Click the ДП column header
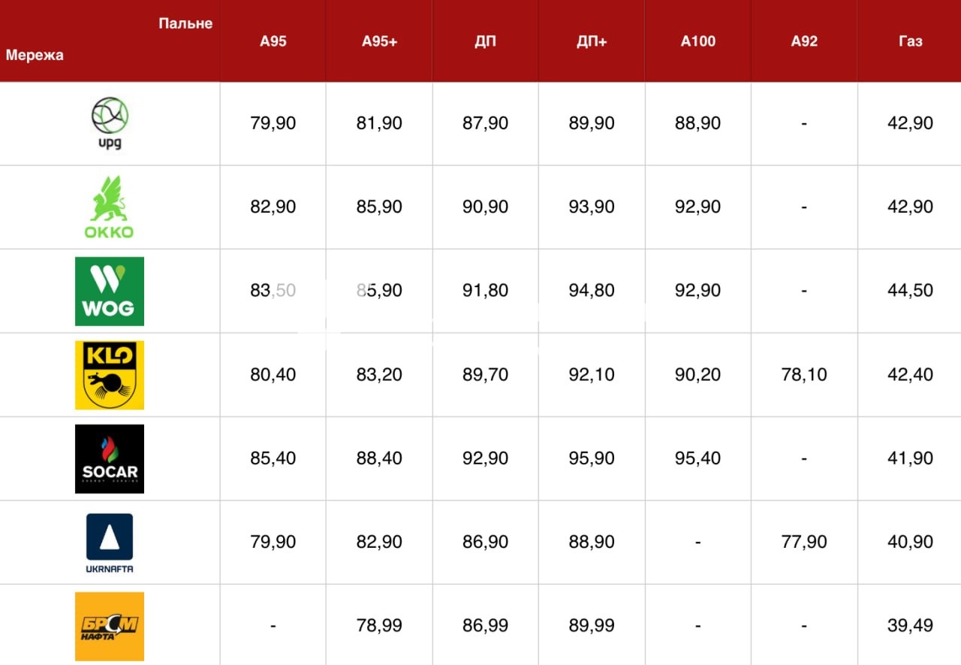Image resolution: width=961 pixels, height=665 pixels. (x=486, y=41)
